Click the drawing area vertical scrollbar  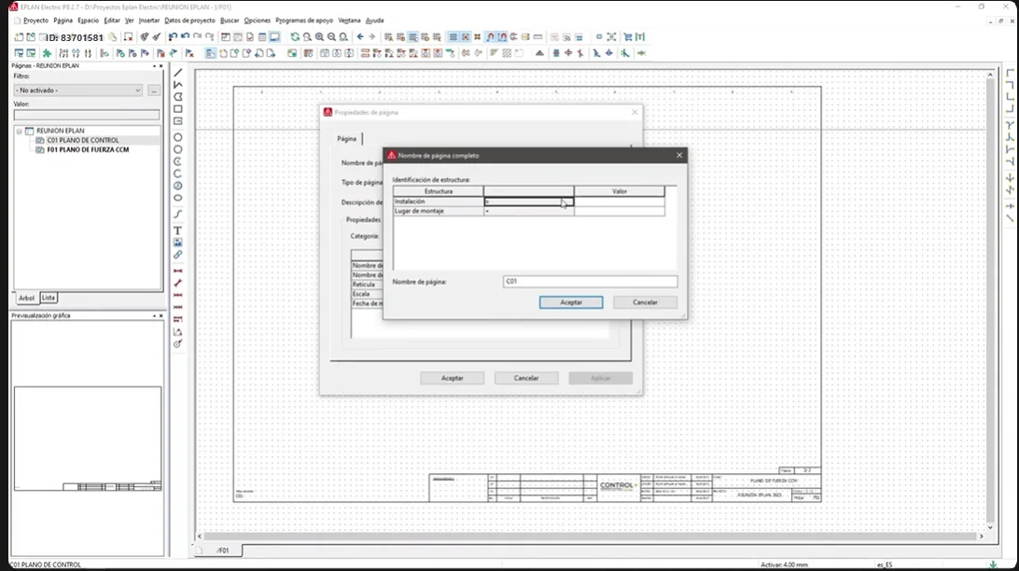click(x=990, y=300)
